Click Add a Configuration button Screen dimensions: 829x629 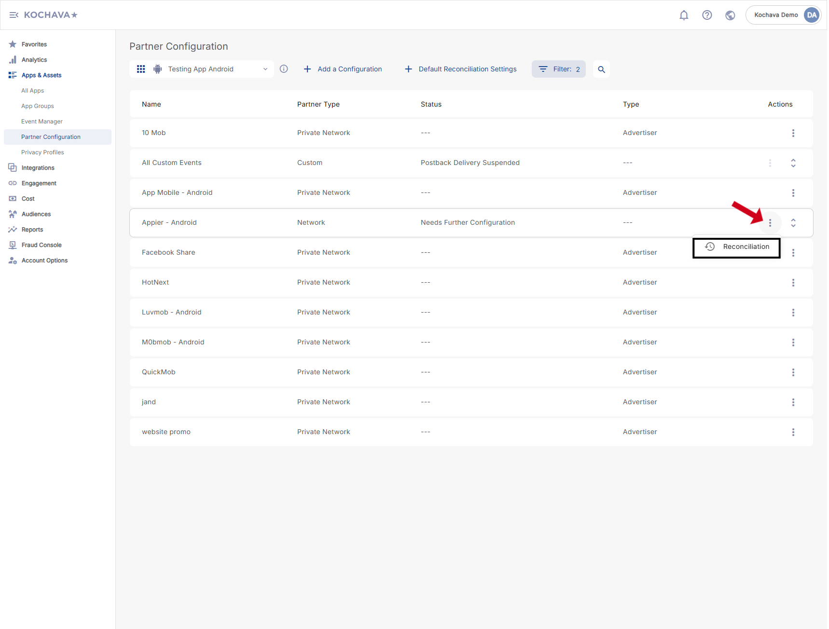(x=343, y=69)
